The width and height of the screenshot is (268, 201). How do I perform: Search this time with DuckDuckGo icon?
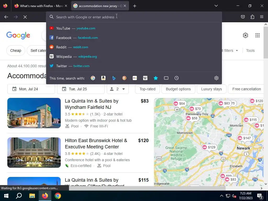(x=124, y=78)
